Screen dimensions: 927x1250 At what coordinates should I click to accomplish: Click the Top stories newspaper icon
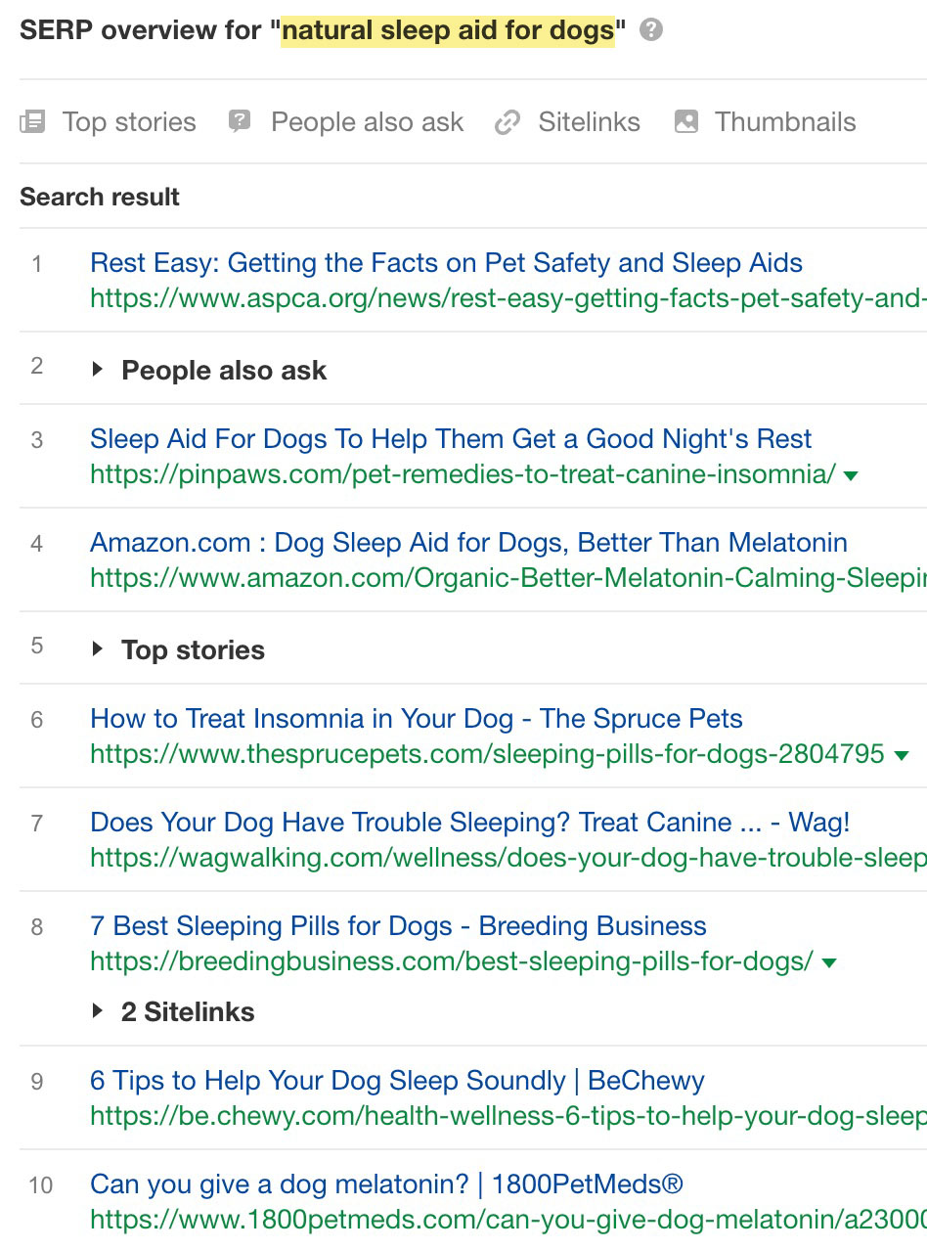click(x=32, y=122)
